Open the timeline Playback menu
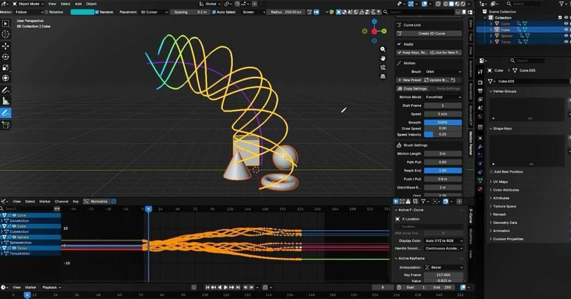Screen dimensions: 571x299 (51, 288)
